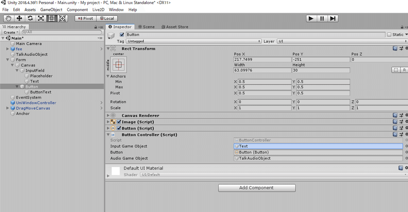Select the Move tool
The image size is (408, 212).
coord(19,18)
